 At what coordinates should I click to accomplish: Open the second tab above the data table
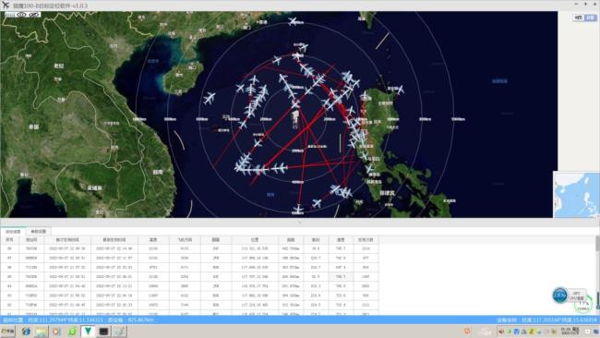click(38, 232)
